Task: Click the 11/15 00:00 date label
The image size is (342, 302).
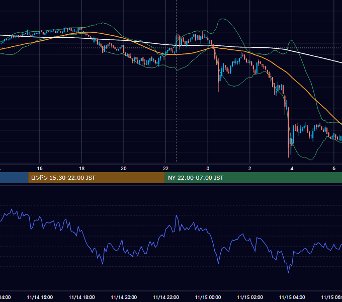Action: (x=208, y=297)
